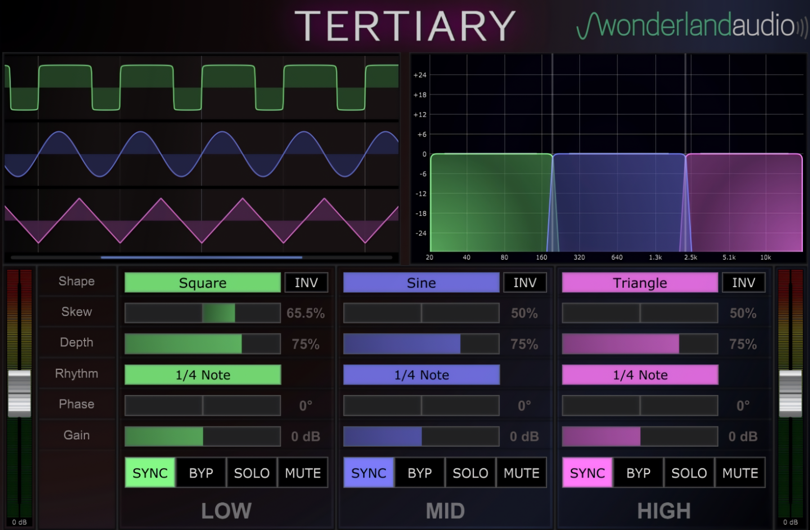Open HIGH band 1/4 Note rhythm menu
Screen dimensions: 810x530
(x=640, y=375)
